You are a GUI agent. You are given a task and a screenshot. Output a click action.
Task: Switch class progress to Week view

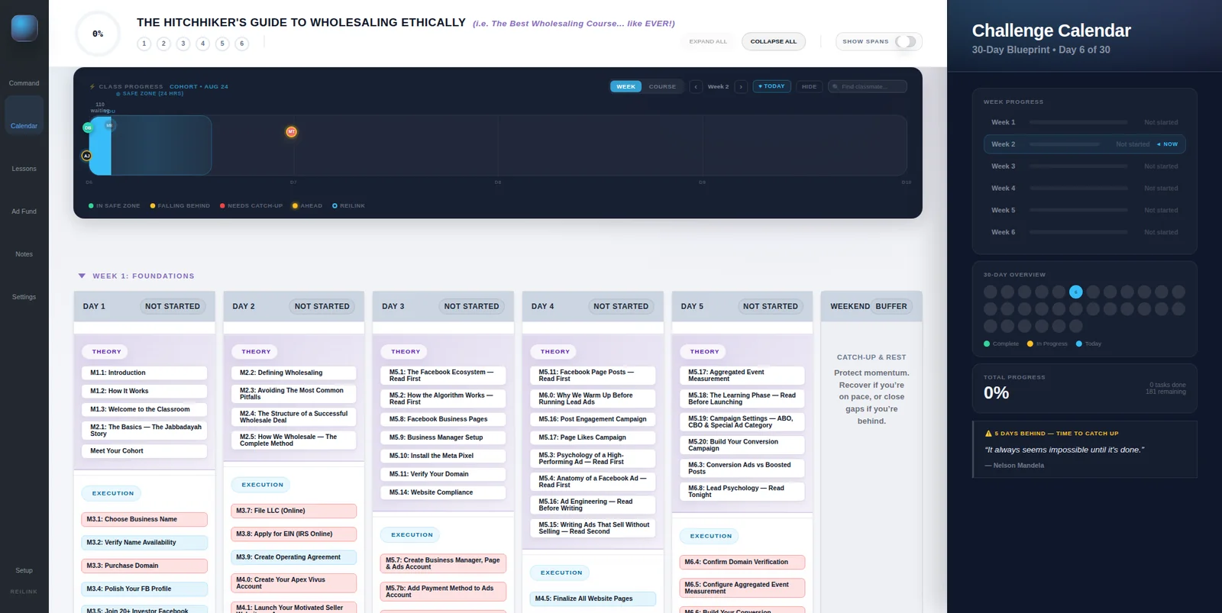click(626, 87)
